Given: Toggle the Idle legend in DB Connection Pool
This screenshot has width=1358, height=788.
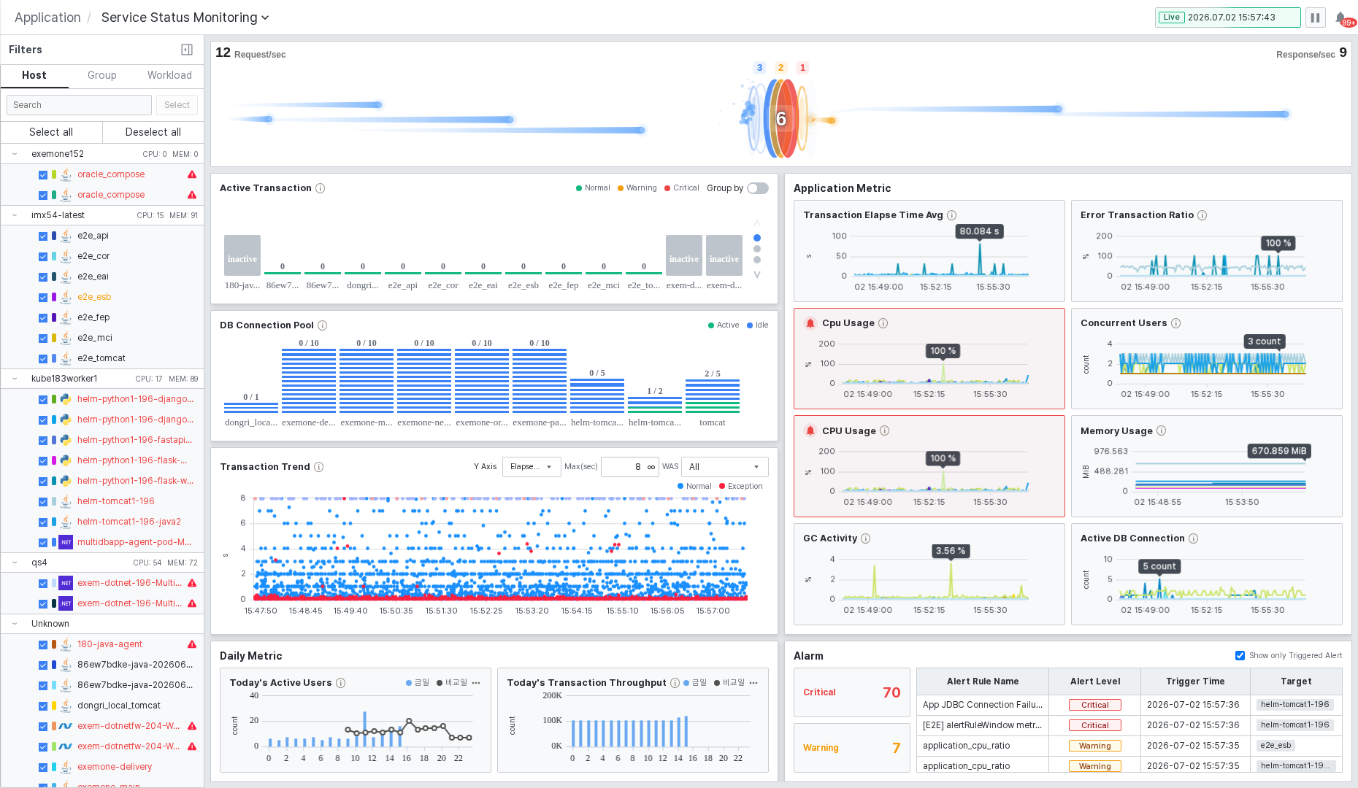Looking at the screenshot, I should [x=757, y=325].
